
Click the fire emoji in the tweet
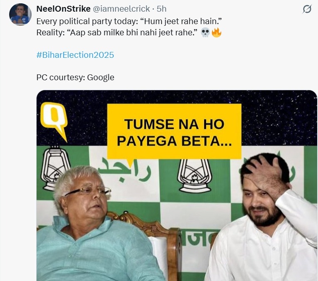pyautogui.click(x=217, y=32)
